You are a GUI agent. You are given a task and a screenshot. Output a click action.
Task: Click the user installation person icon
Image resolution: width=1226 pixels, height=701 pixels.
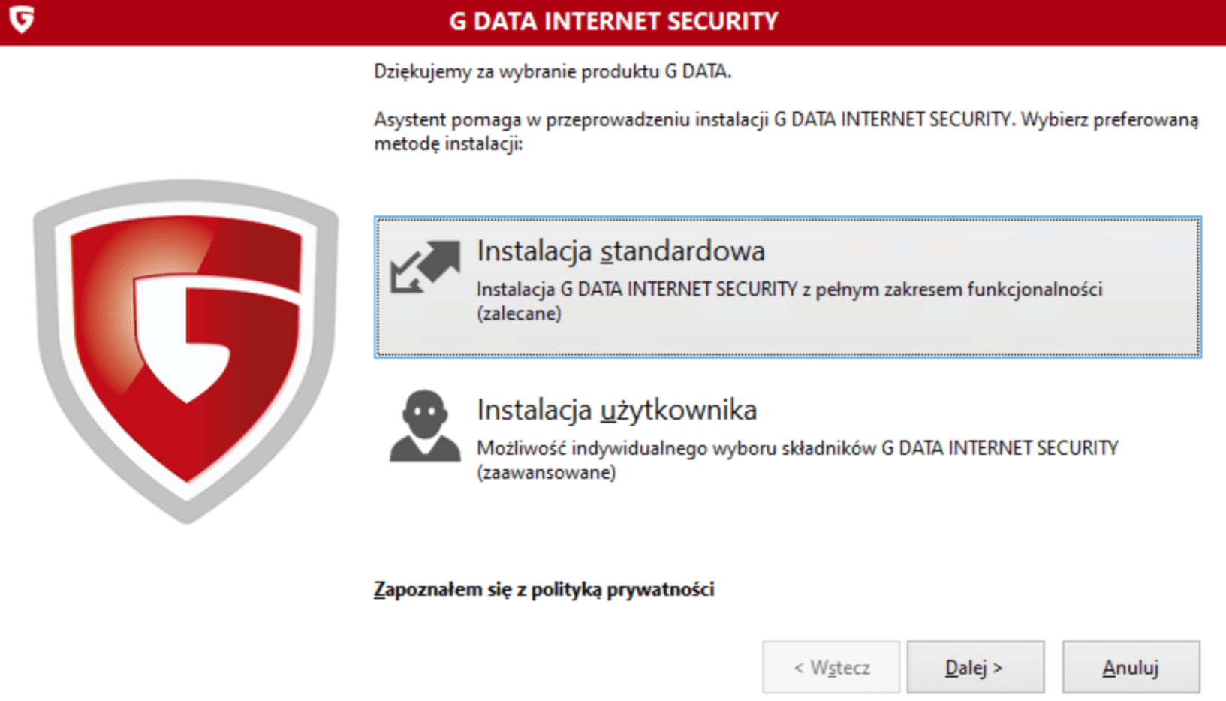point(425,426)
